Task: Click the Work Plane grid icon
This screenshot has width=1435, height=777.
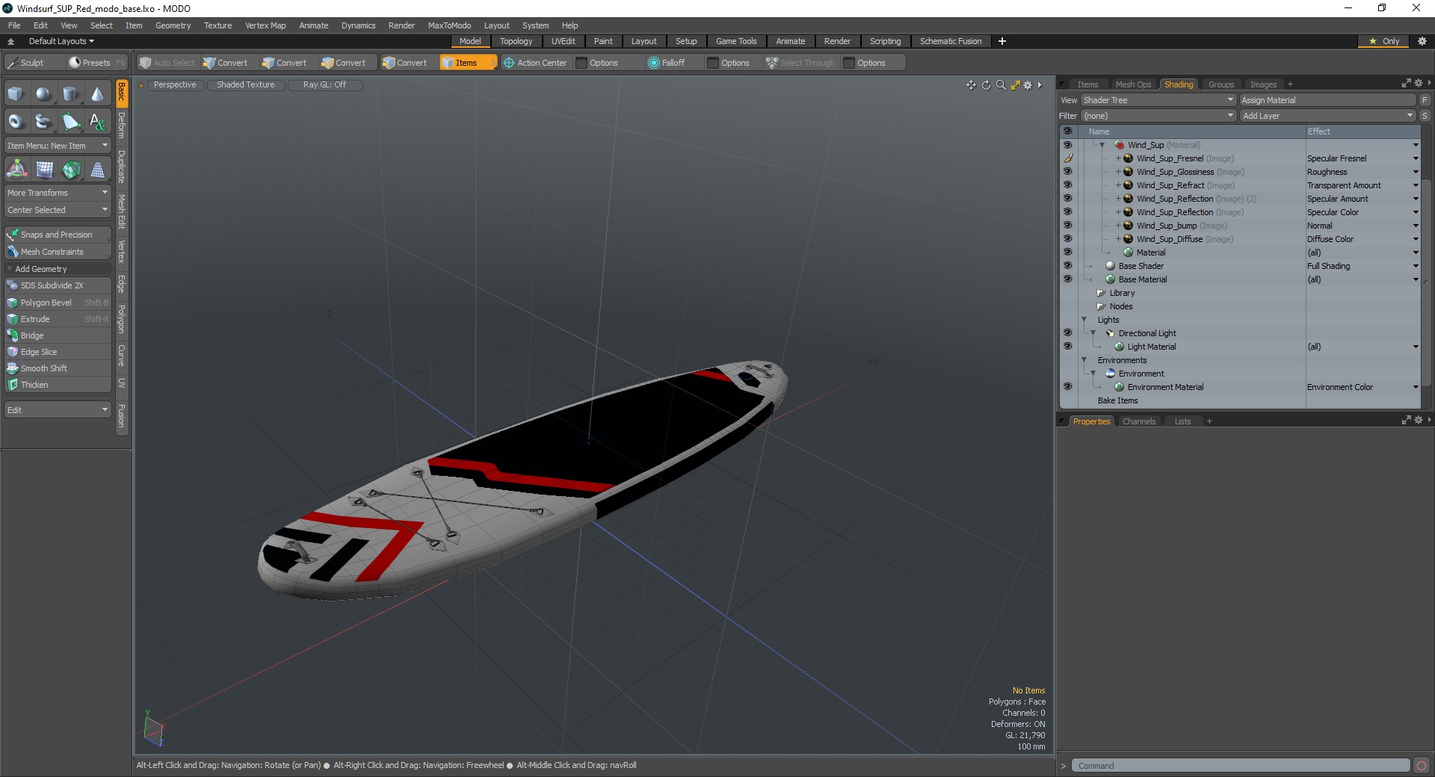Action: (44, 170)
